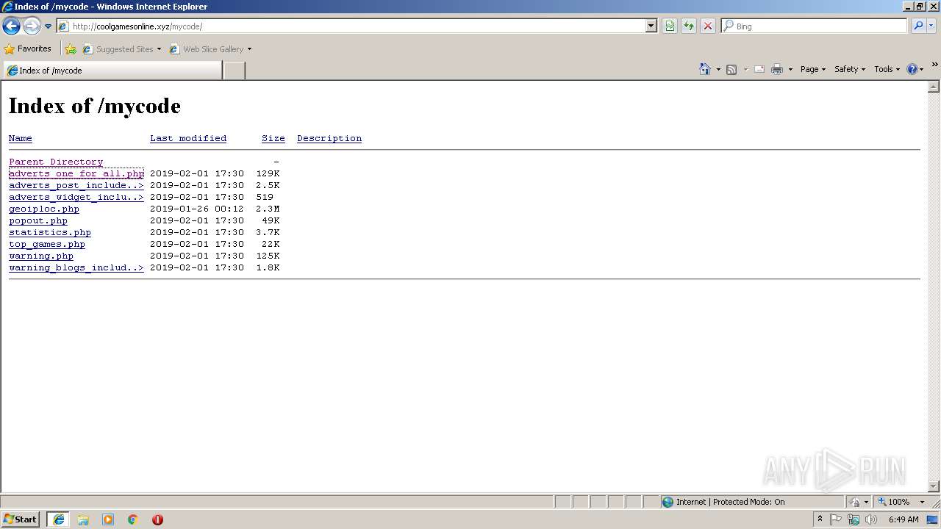Open the Windows Start menu
Image resolution: width=941 pixels, height=529 pixels.
coord(21,519)
